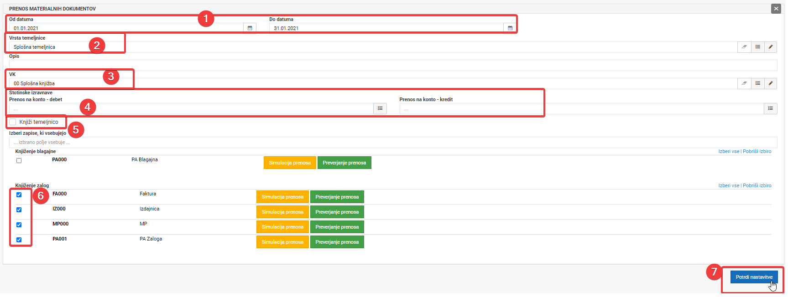Screen dimensions: 788x297
Task: Enable Knjiži temeljnico checkbox
Action: pyautogui.click(x=13, y=122)
